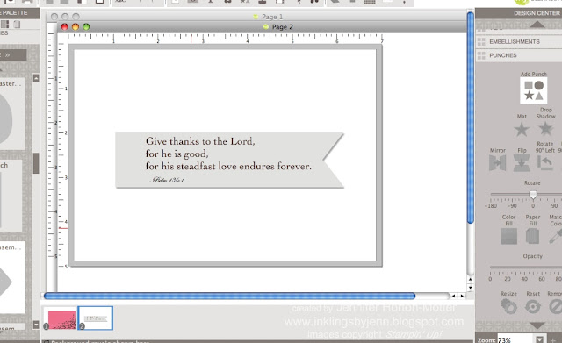
Task: Apply the Mat star icon
Action: tap(522, 129)
